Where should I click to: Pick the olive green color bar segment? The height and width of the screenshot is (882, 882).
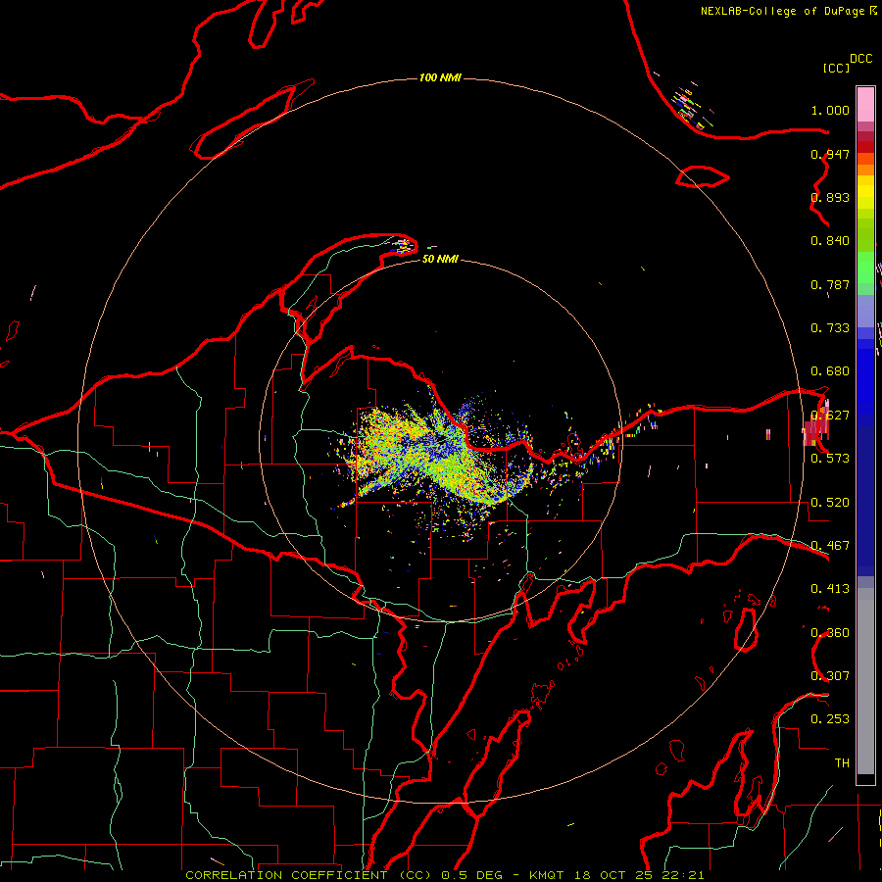pyautogui.click(x=865, y=234)
